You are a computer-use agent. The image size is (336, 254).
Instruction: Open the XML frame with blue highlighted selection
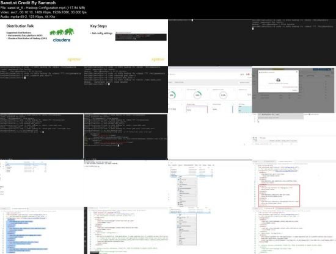(42, 230)
